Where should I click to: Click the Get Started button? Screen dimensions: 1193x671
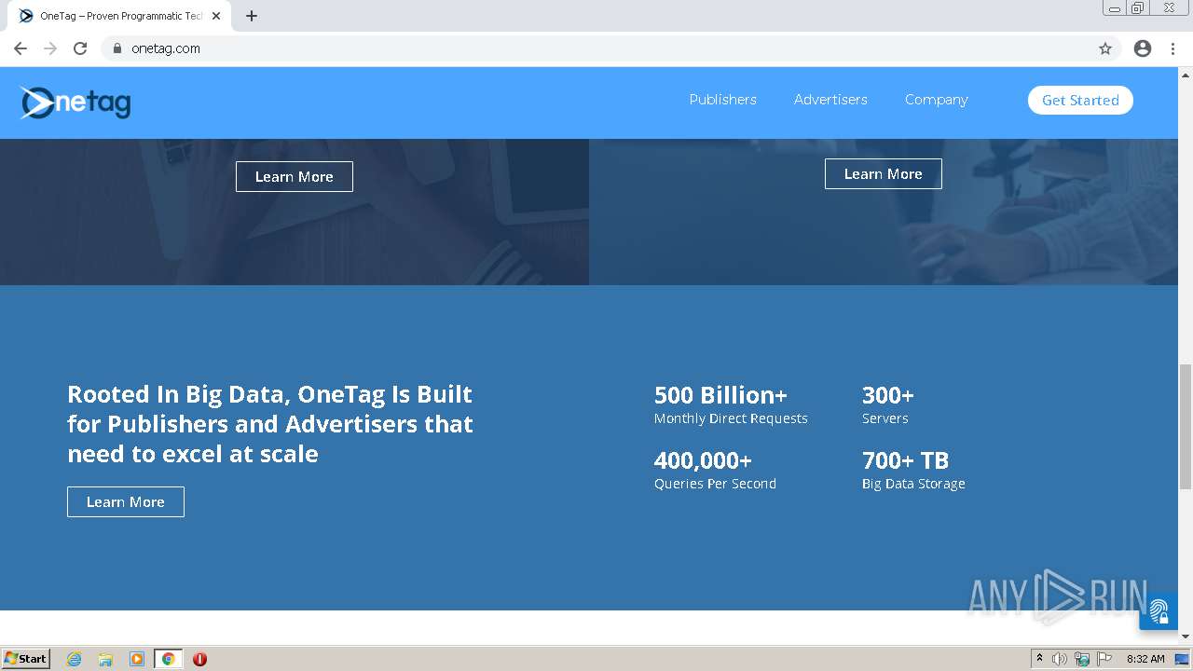coord(1080,100)
